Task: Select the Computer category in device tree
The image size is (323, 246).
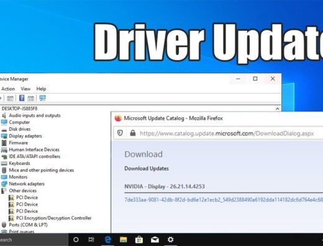Action: (19, 122)
